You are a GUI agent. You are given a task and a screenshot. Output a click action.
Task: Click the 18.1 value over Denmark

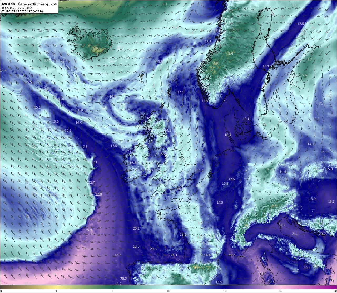(x=246, y=119)
